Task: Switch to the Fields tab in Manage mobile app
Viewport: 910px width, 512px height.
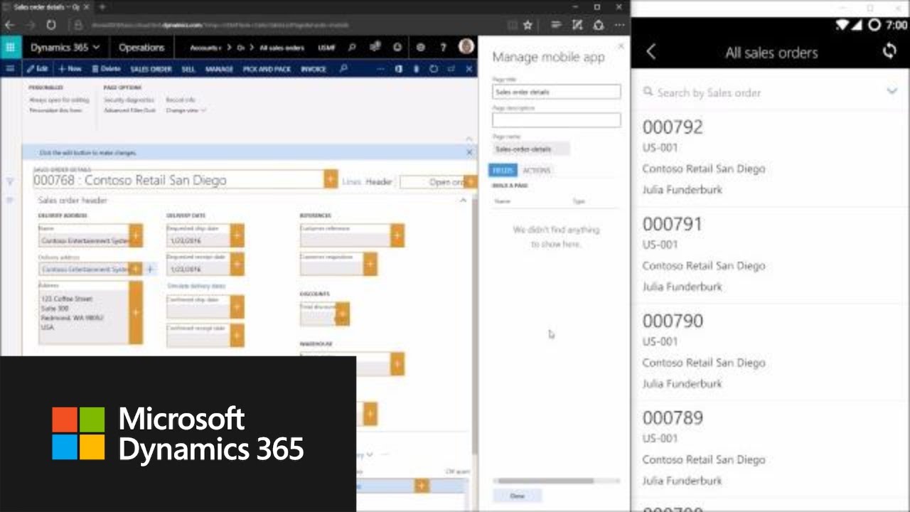Action: point(503,170)
